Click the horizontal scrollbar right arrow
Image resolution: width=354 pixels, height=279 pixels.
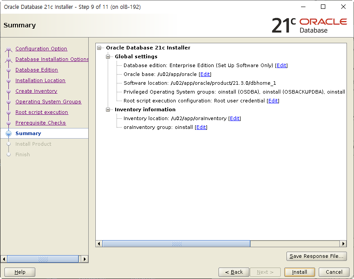(344, 243)
